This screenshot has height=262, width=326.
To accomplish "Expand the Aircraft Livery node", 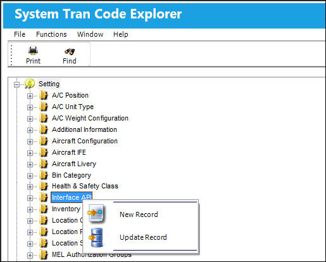I will (30, 164).
